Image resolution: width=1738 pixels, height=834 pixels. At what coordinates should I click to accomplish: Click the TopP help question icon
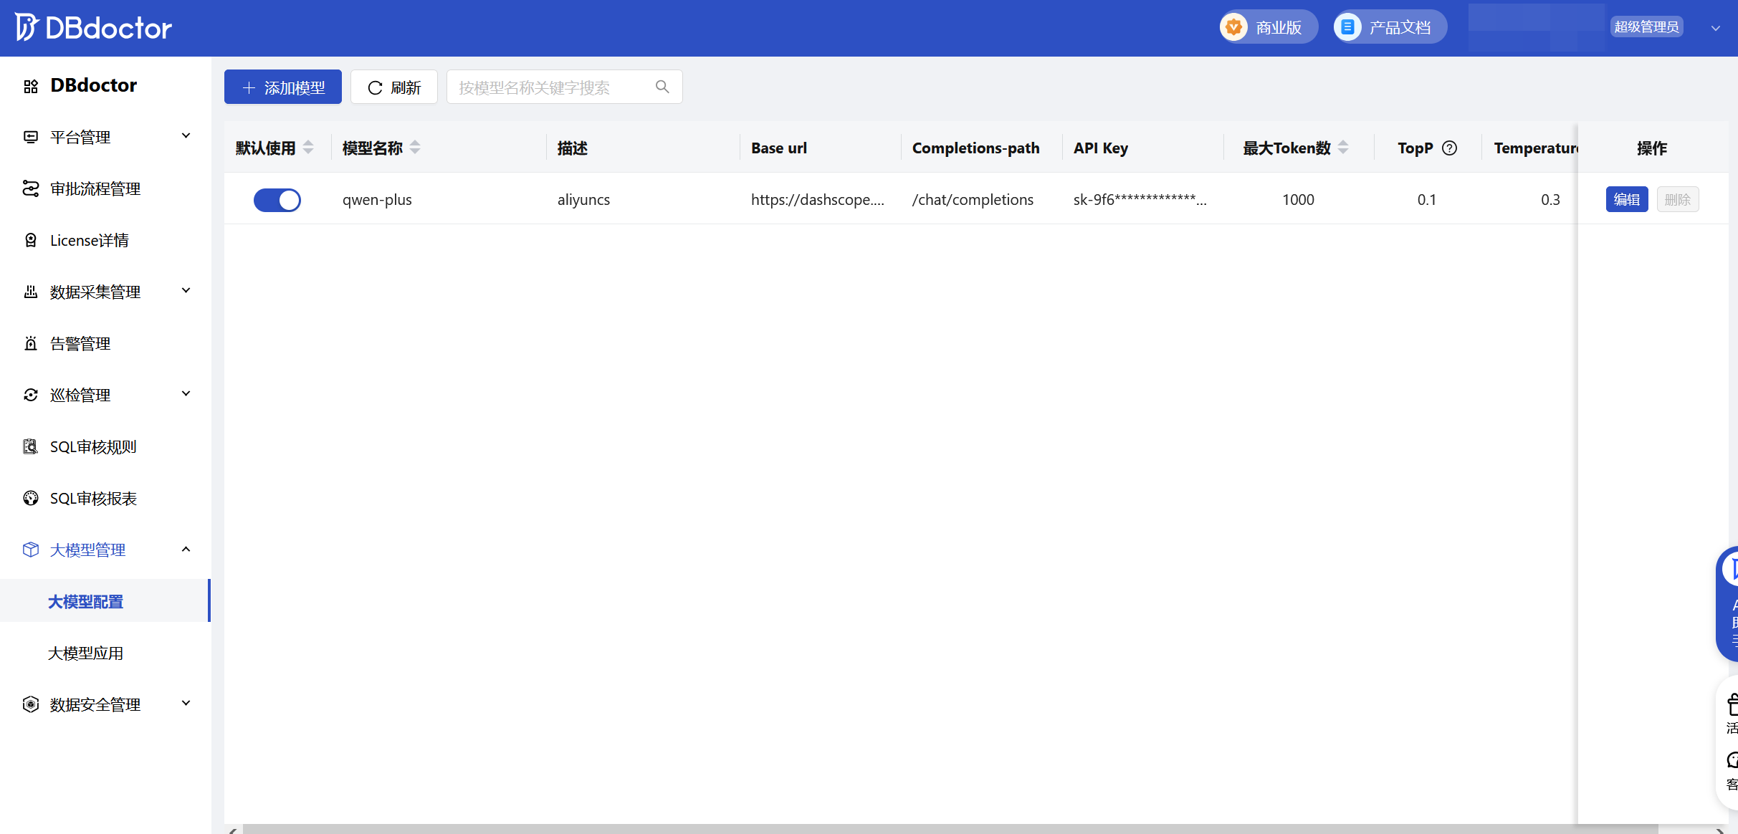coord(1449,148)
